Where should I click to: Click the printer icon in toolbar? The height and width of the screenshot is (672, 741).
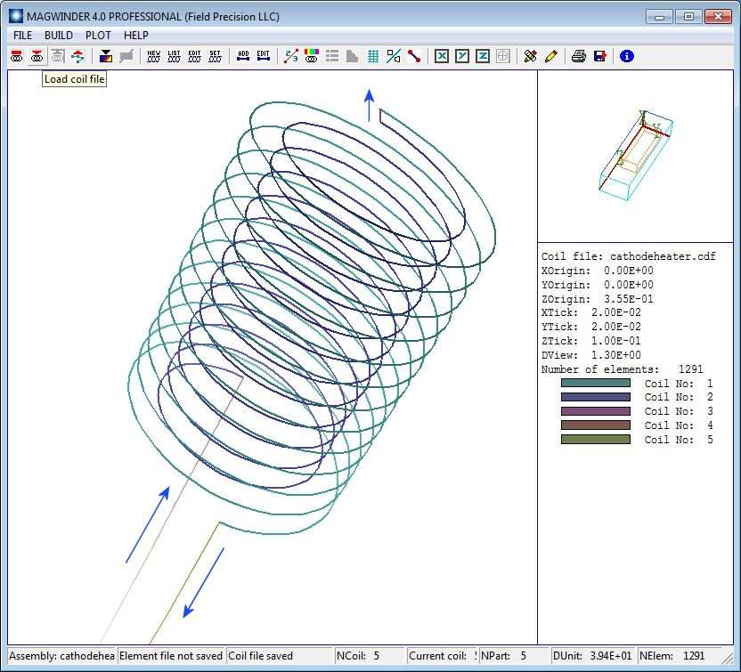coord(579,56)
